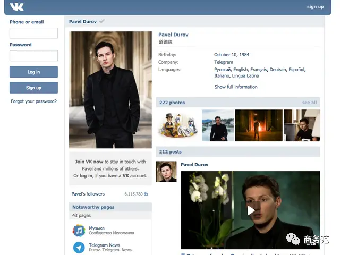Image resolution: width=340 pixels, height=255 pixels.
Task: Focus the Phone or email field
Action: [x=33, y=33]
